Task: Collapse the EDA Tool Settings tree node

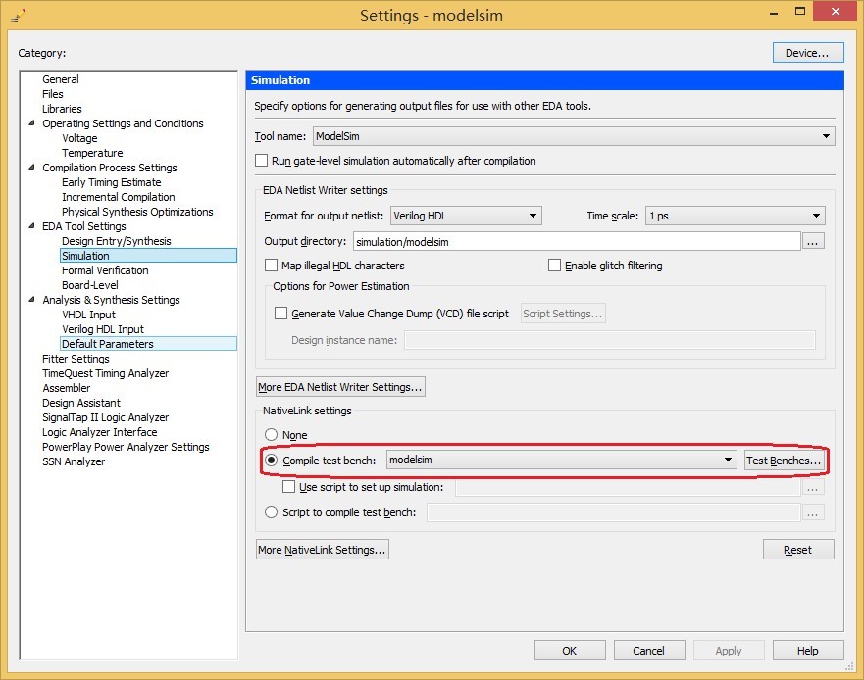Action: click(31, 226)
